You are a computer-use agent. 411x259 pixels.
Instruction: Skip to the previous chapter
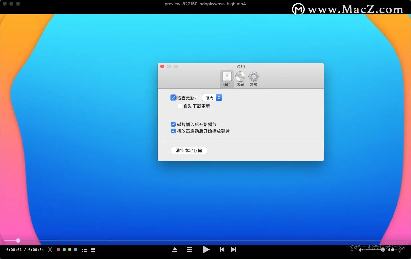pos(222,249)
